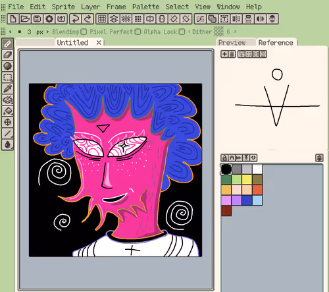Screen dimensions: 329x292
Task: Choose the Eyedropper color picker tool
Action: (x=7, y=88)
